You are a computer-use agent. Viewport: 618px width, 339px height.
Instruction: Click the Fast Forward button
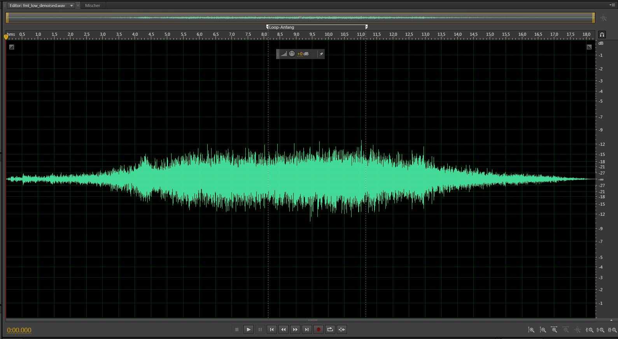(295, 330)
